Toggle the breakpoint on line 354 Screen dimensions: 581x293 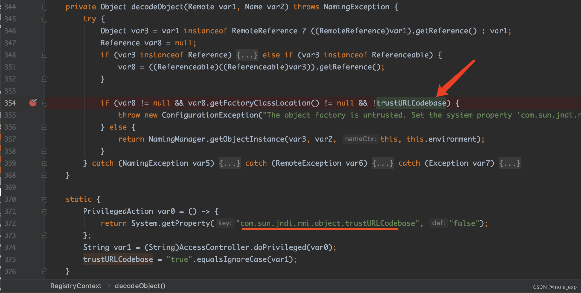33,103
